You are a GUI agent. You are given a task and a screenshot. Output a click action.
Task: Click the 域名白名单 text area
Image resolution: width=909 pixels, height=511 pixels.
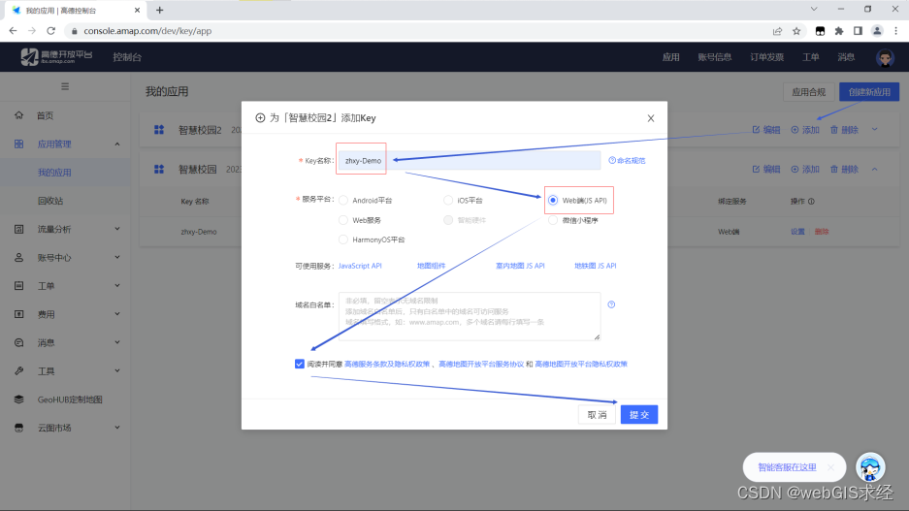pyautogui.click(x=470, y=316)
